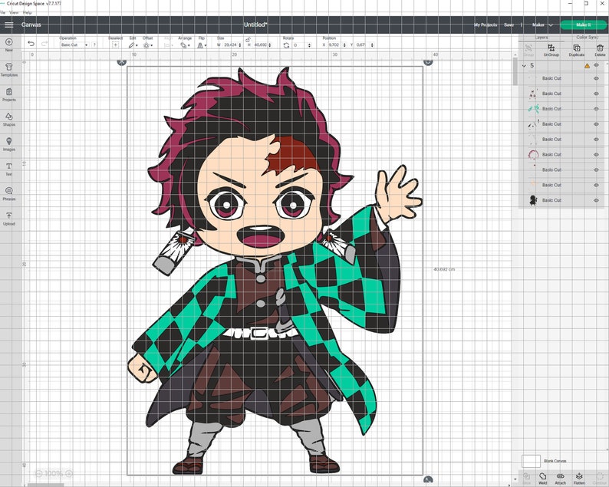Switch to the Color Sync tab

pyautogui.click(x=587, y=38)
